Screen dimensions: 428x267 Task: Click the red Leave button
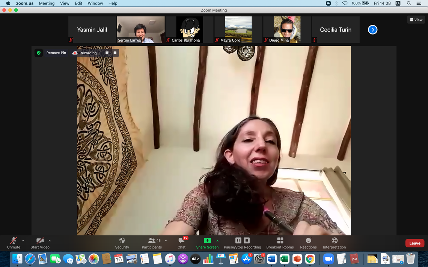click(414, 243)
